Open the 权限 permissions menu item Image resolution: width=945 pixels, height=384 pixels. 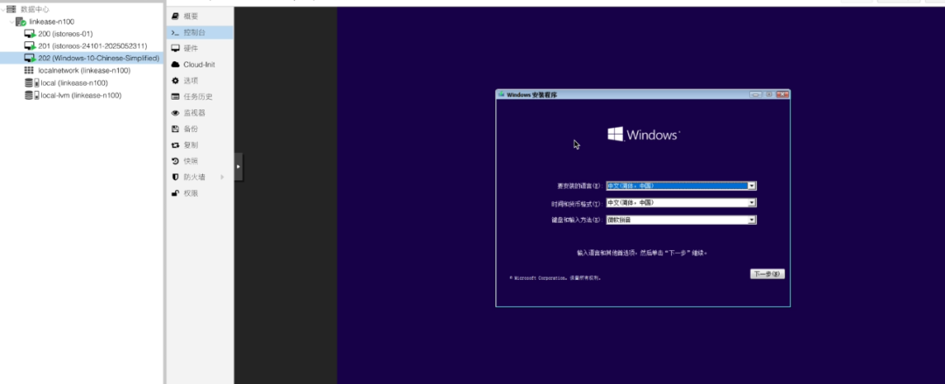tap(199, 193)
